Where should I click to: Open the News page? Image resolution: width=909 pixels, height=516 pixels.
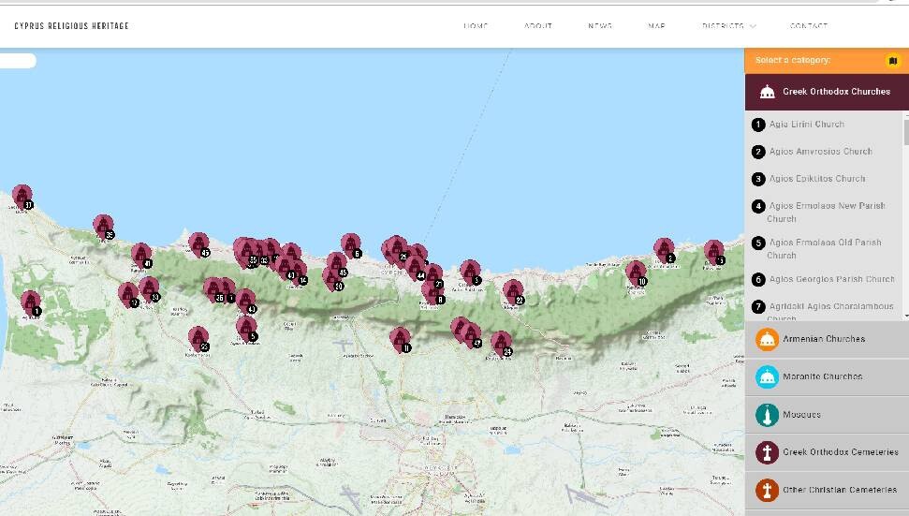(x=600, y=26)
